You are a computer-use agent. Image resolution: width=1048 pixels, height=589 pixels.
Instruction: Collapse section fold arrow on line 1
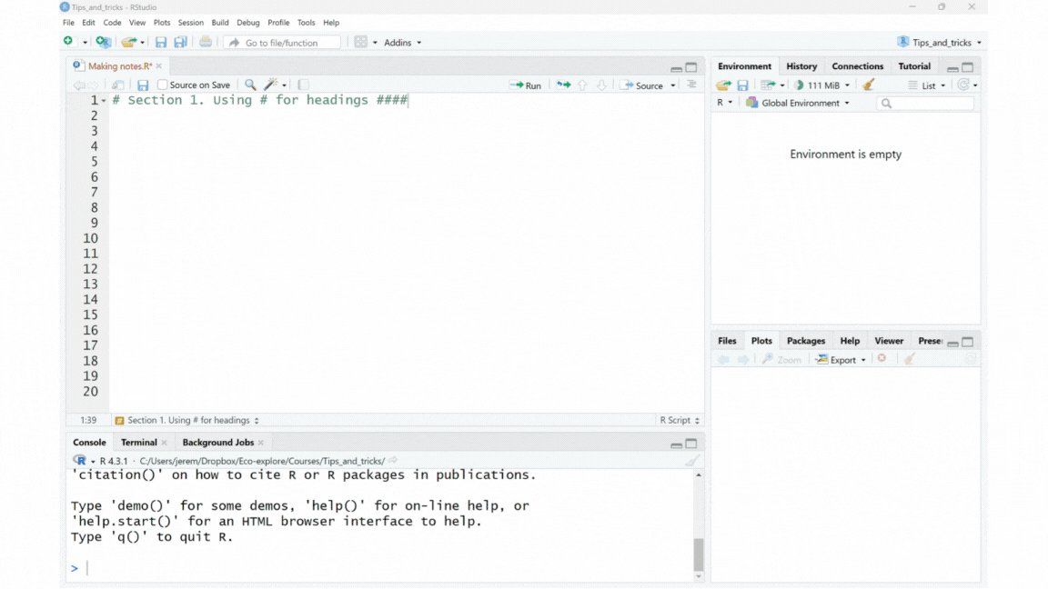(x=104, y=101)
